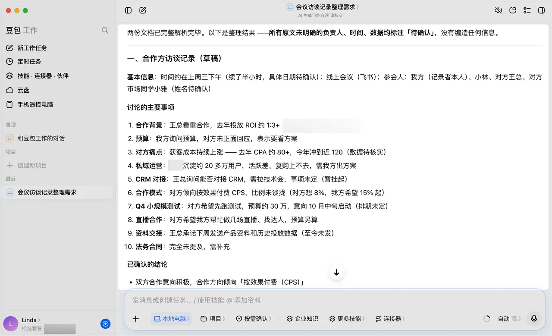Click the new conversation compose icon
This screenshot has height=336, width=552.
coord(143,10)
